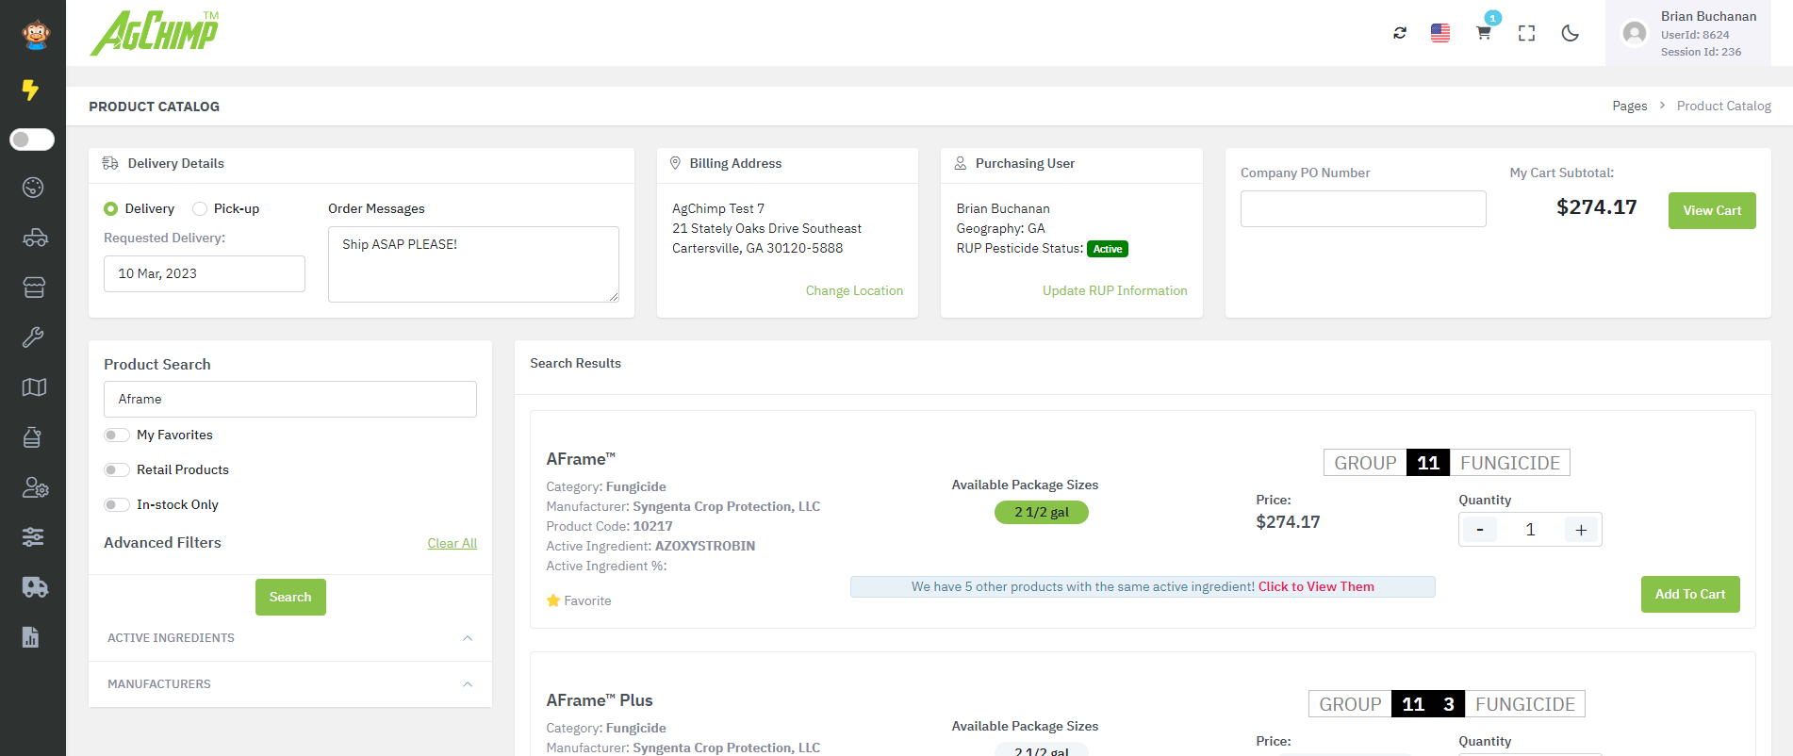This screenshot has width=1793, height=756.
Task: Click the green View Cart button
Action: pyautogui.click(x=1711, y=210)
